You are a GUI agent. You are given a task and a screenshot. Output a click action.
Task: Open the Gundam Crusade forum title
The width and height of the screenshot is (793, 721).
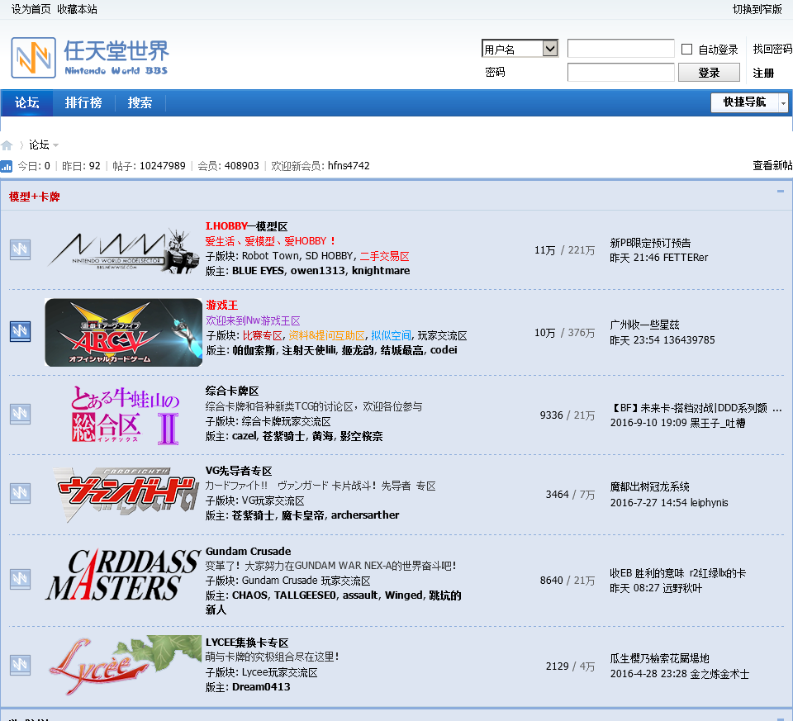(x=249, y=551)
